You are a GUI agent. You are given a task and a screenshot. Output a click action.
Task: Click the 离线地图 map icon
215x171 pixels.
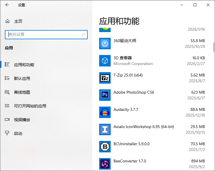tap(7, 92)
